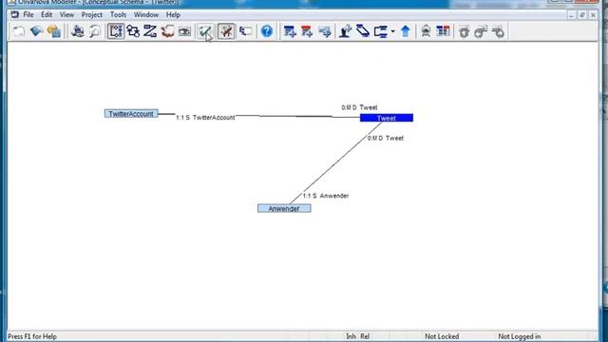Toggle the class diagram view icon
This screenshot has width=608, height=342.
[x=116, y=31]
